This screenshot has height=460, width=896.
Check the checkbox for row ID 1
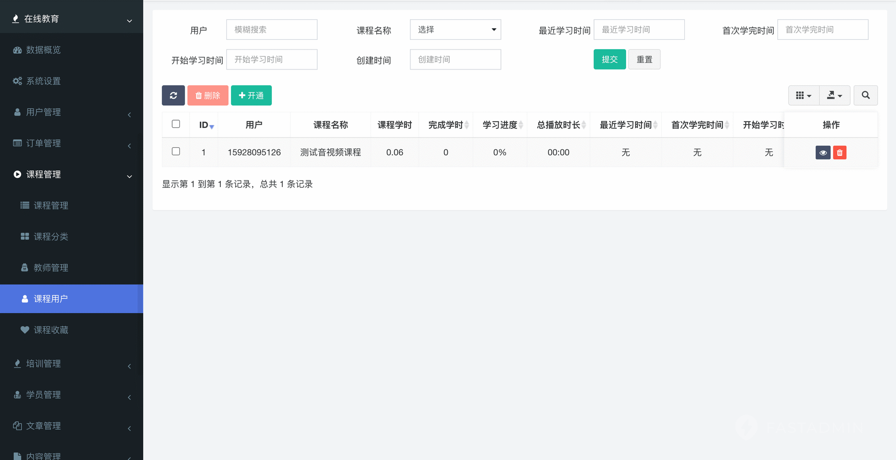coord(176,152)
